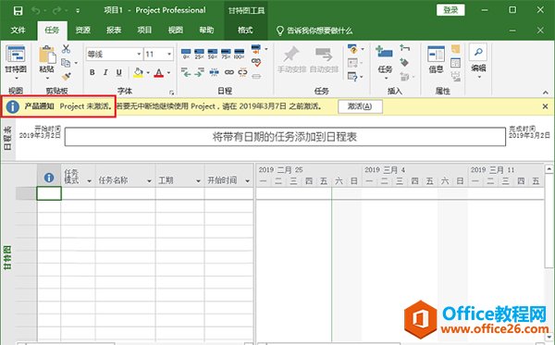555x345 pixels.
Task: Open the background color dropdown arrow
Action: 148,73
